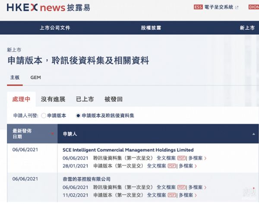Click the HKEX news logo
Image resolution: width=259 pixels, height=204 pixels.
click(48, 8)
